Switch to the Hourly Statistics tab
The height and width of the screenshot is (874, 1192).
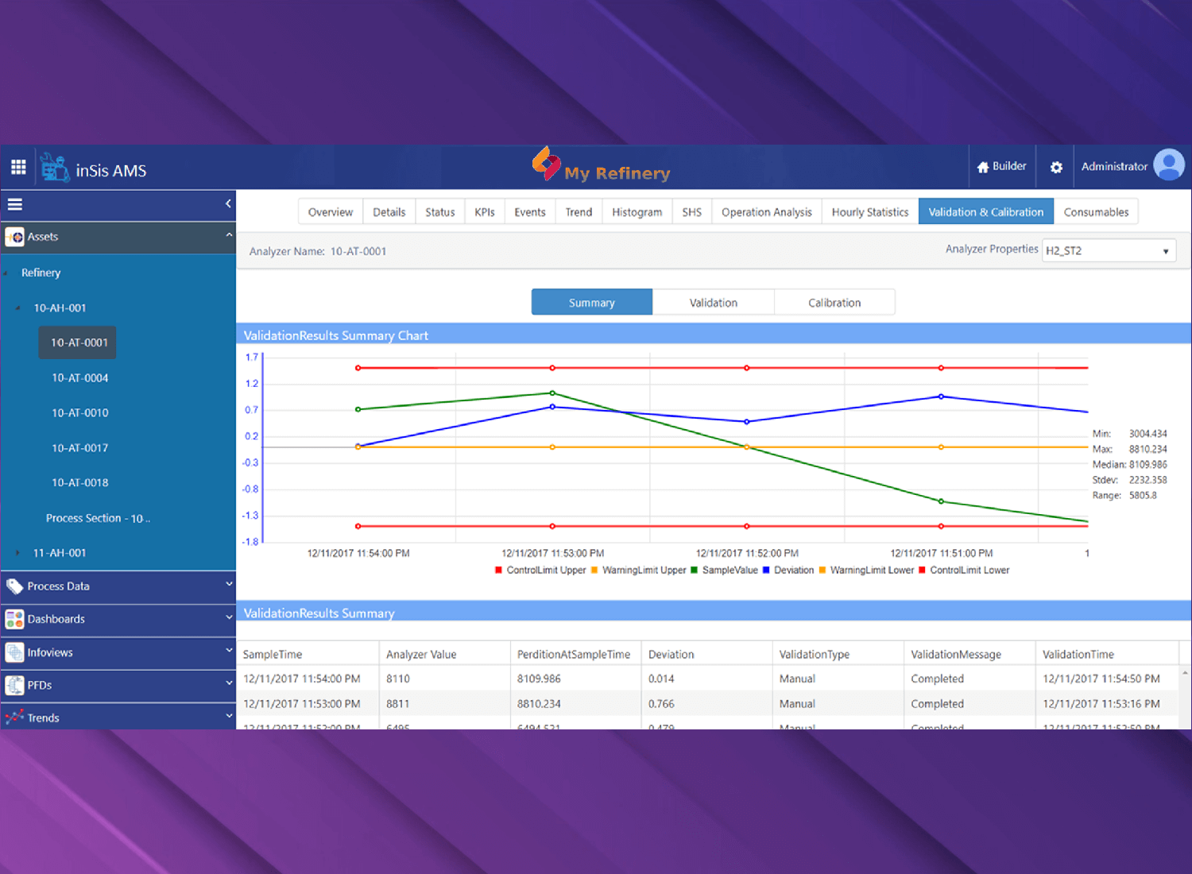869,212
